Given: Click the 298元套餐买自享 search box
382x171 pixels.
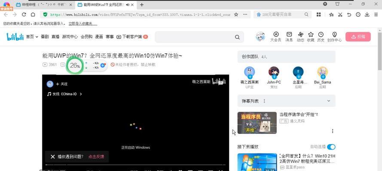Looking at the screenshot, I should pyautogui.click(x=282, y=15).
